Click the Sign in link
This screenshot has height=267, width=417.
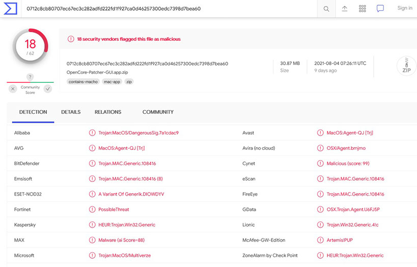click(x=405, y=8)
